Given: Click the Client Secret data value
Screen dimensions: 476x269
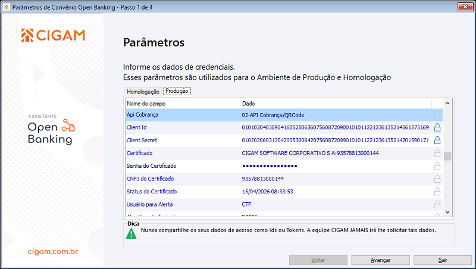Looking at the screenshot, I should click(x=335, y=140).
